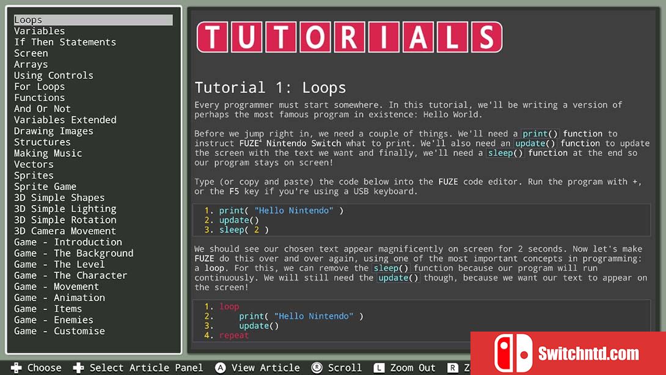Click the Choose hint label
Image resolution: width=666 pixels, height=375 pixels.
tap(45, 368)
